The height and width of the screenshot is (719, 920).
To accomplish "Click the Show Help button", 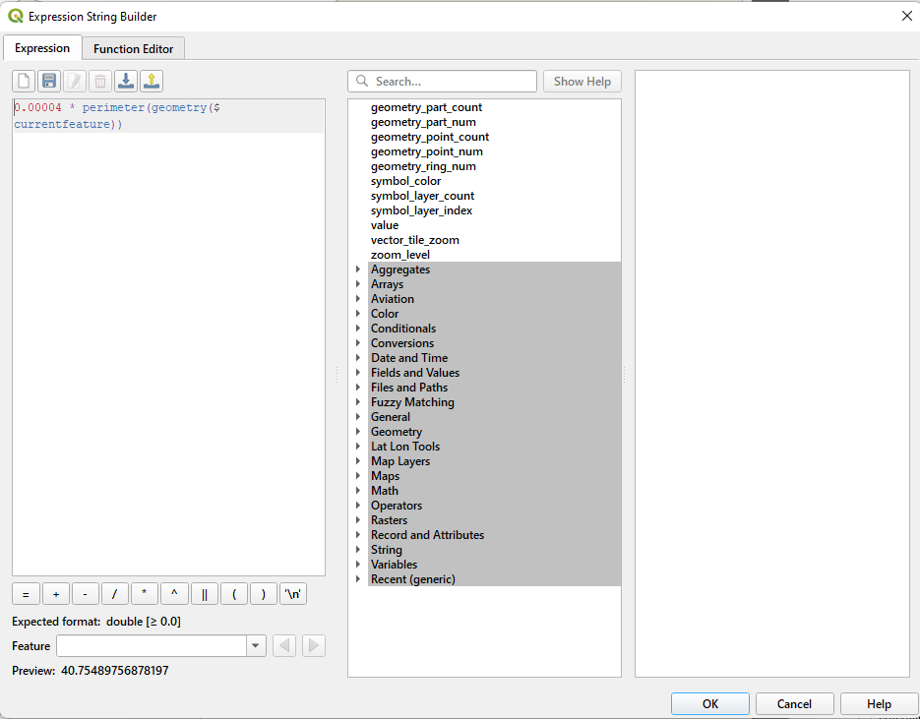I will point(582,81).
